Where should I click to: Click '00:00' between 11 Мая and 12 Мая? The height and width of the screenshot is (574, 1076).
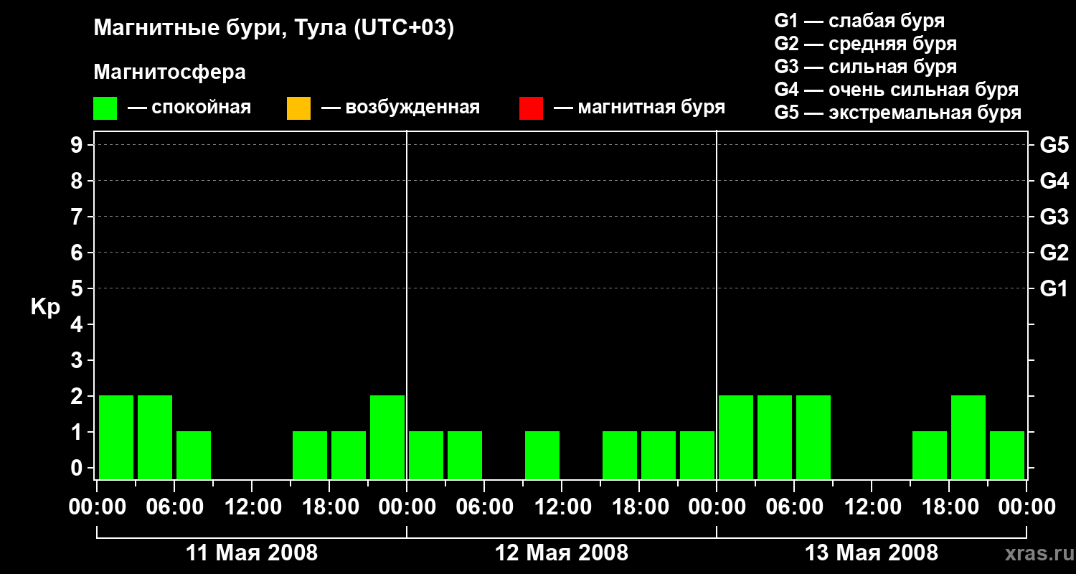click(x=407, y=507)
